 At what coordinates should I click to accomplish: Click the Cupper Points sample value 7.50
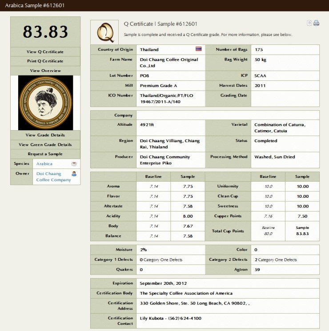click(x=302, y=216)
